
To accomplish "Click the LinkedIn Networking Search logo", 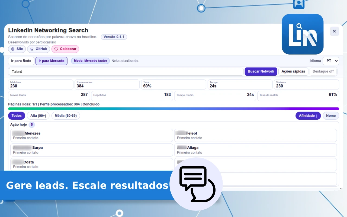I will pyautogui.click(x=303, y=34).
